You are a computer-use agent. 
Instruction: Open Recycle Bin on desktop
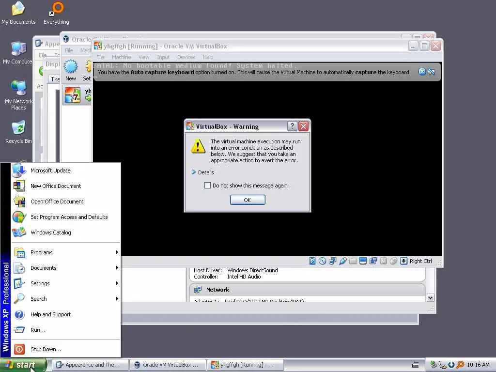[x=18, y=132]
